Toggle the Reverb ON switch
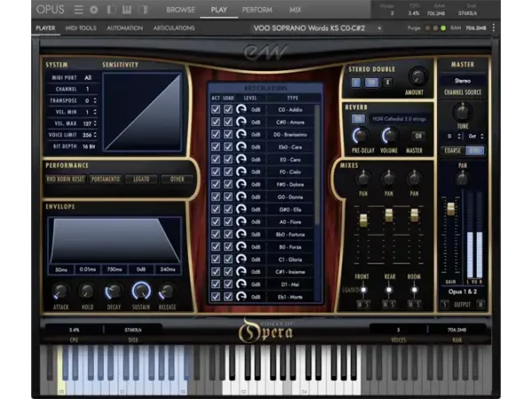The image size is (532, 399). (357, 119)
